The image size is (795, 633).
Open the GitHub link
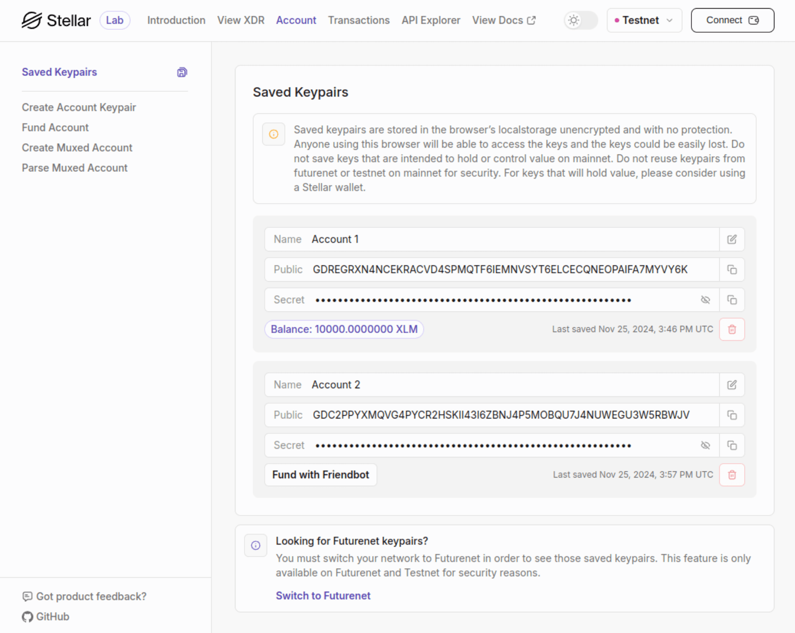(x=46, y=617)
